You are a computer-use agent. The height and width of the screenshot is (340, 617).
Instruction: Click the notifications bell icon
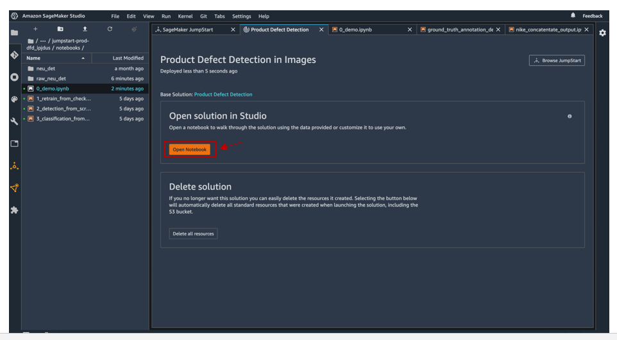click(x=573, y=15)
